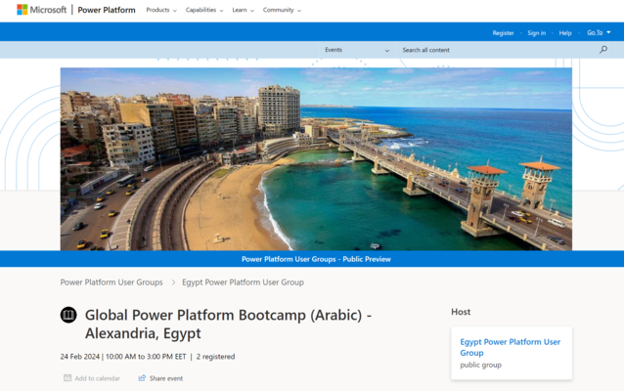Viewport: 624px width, 391px height.
Task: Open Power Platform User Groups breadcrumb
Action: point(111,282)
